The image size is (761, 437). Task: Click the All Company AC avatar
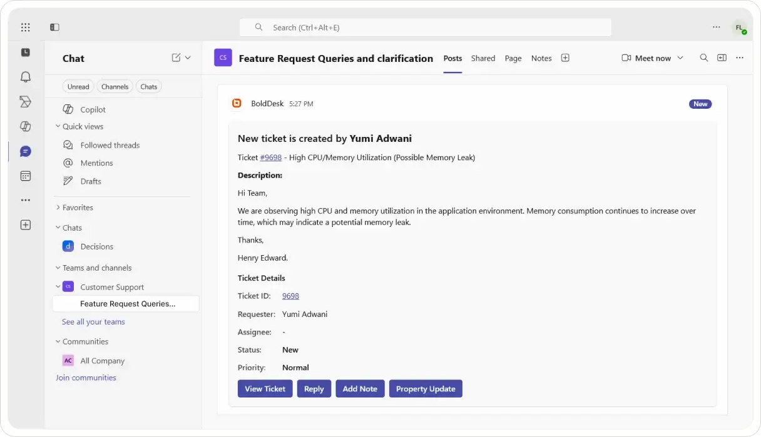point(68,361)
